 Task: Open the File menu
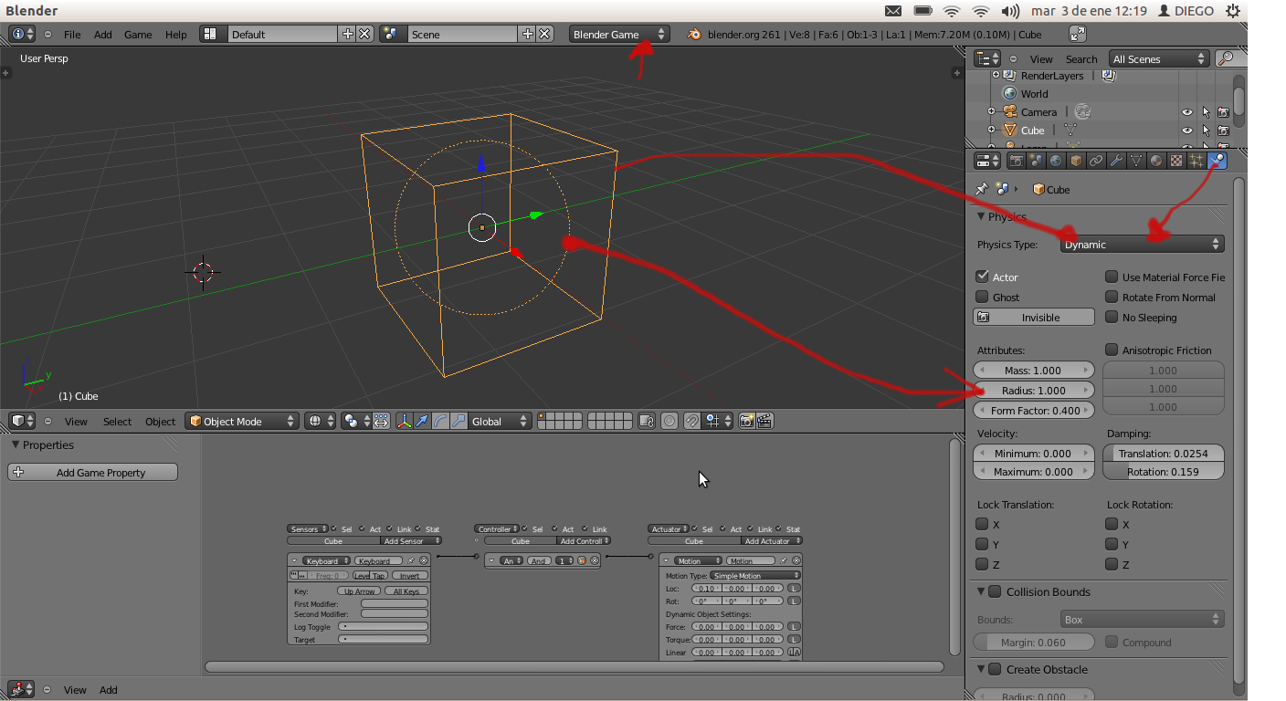click(x=72, y=35)
